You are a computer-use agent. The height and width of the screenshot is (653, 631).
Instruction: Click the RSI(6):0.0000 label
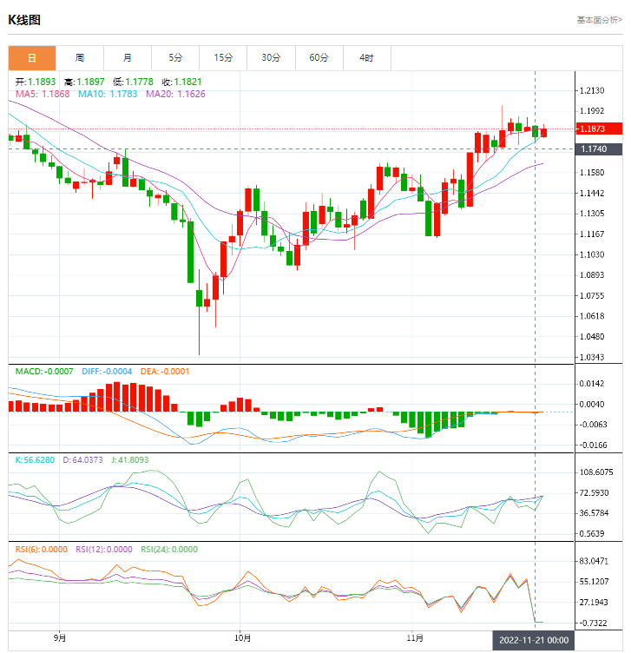(41, 550)
